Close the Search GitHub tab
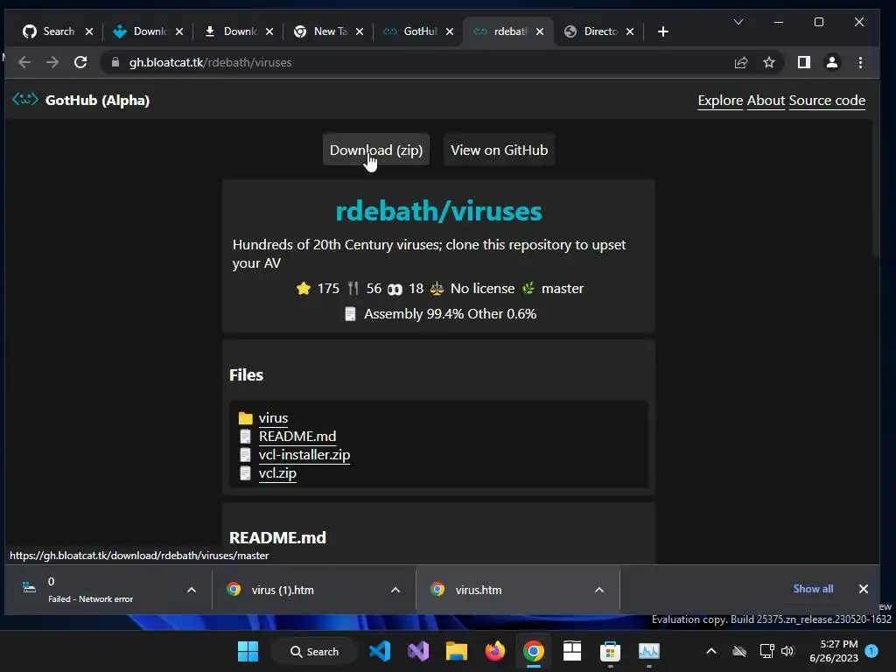This screenshot has width=896, height=672. pos(89,31)
